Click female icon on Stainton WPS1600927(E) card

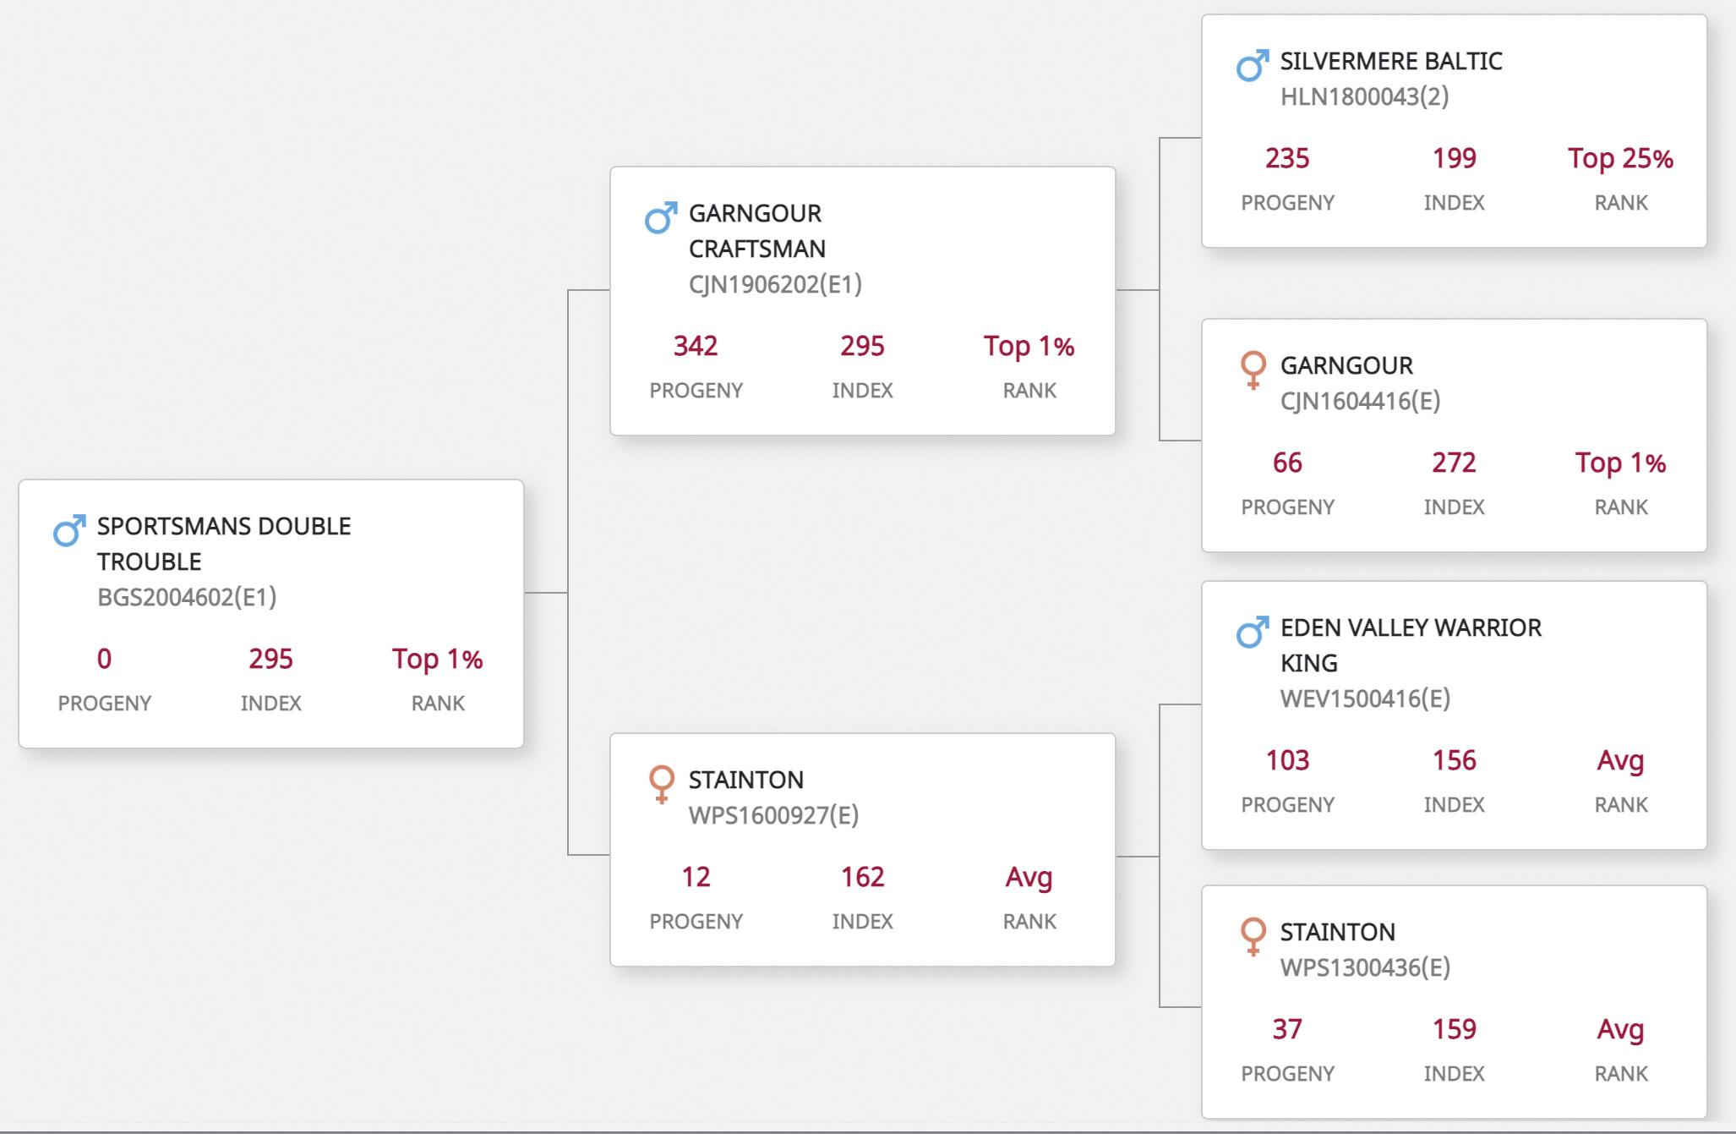(662, 784)
